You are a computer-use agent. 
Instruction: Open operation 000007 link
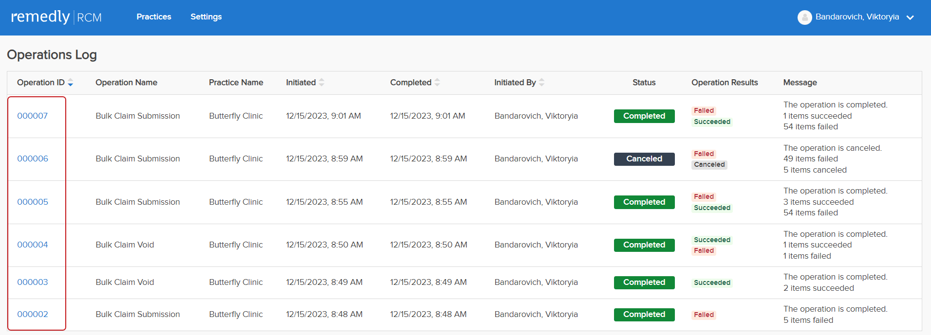(x=33, y=116)
